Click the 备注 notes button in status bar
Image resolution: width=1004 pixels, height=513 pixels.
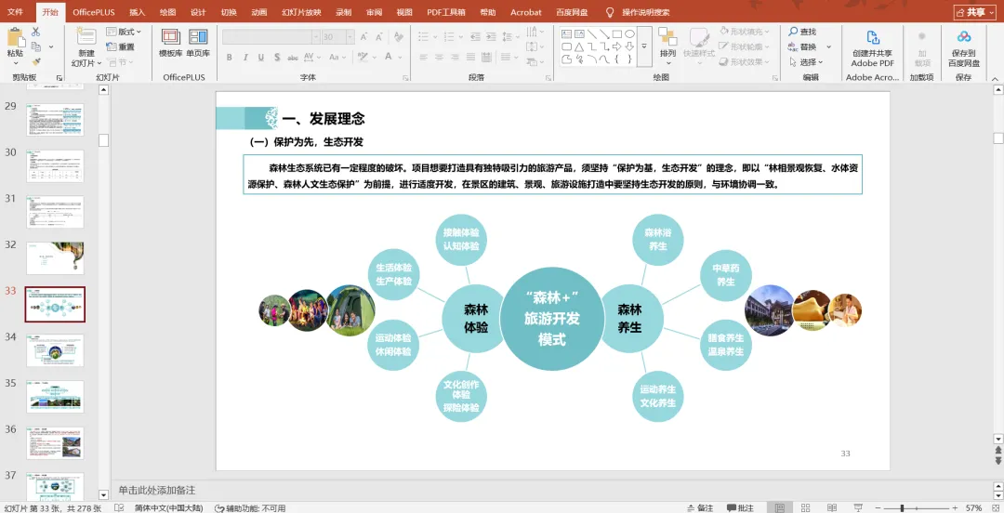pyautogui.click(x=701, y=507)
